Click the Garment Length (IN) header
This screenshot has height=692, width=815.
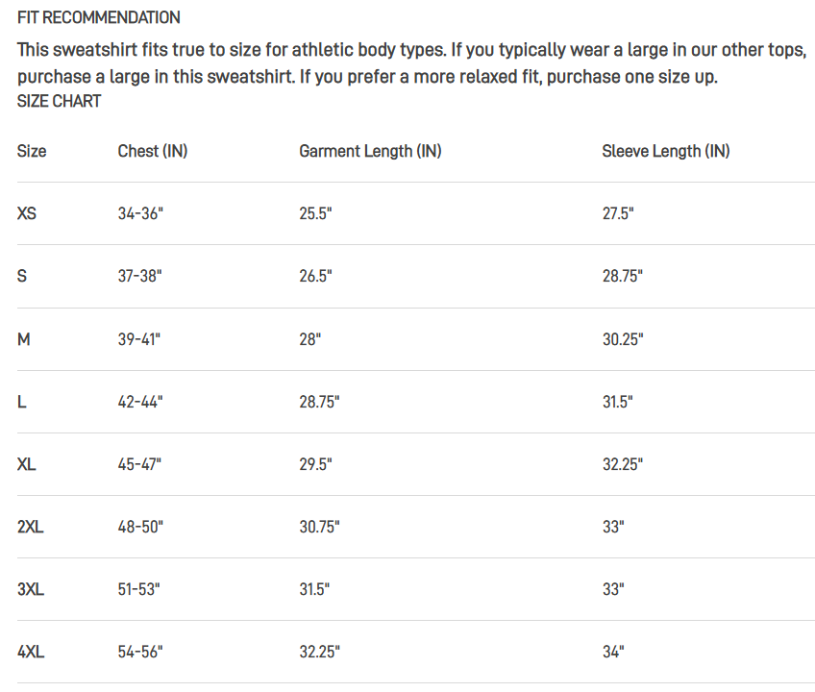tap(370, 151)
